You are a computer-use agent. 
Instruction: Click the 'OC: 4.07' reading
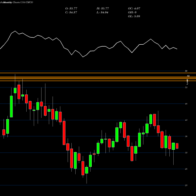pyautogui.click(x=134, y=9)
